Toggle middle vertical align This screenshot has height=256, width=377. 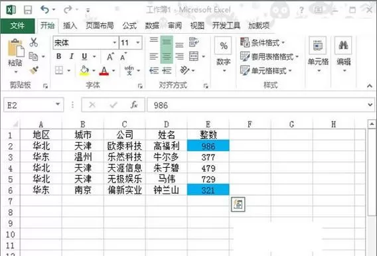pyautogui.click(x=167, y=42)
